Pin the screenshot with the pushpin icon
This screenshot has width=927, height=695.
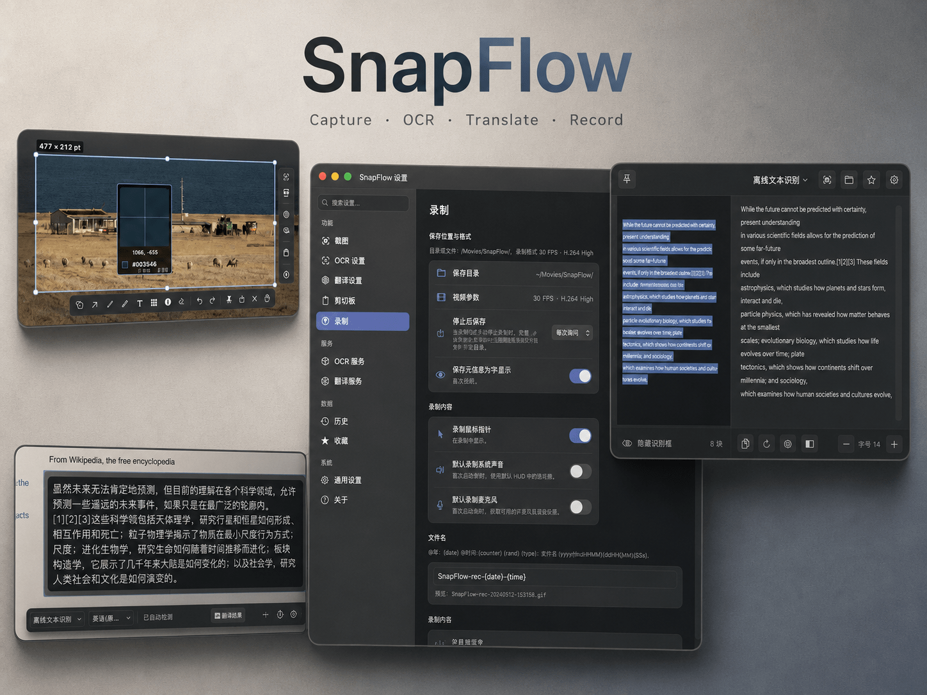coord(229,300)
